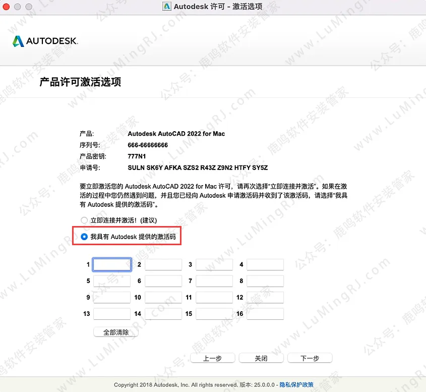Image resolution: width=426 pixels, height=392 pixels.
Task: Click the Autodesk logo in header
Action: 45,41
